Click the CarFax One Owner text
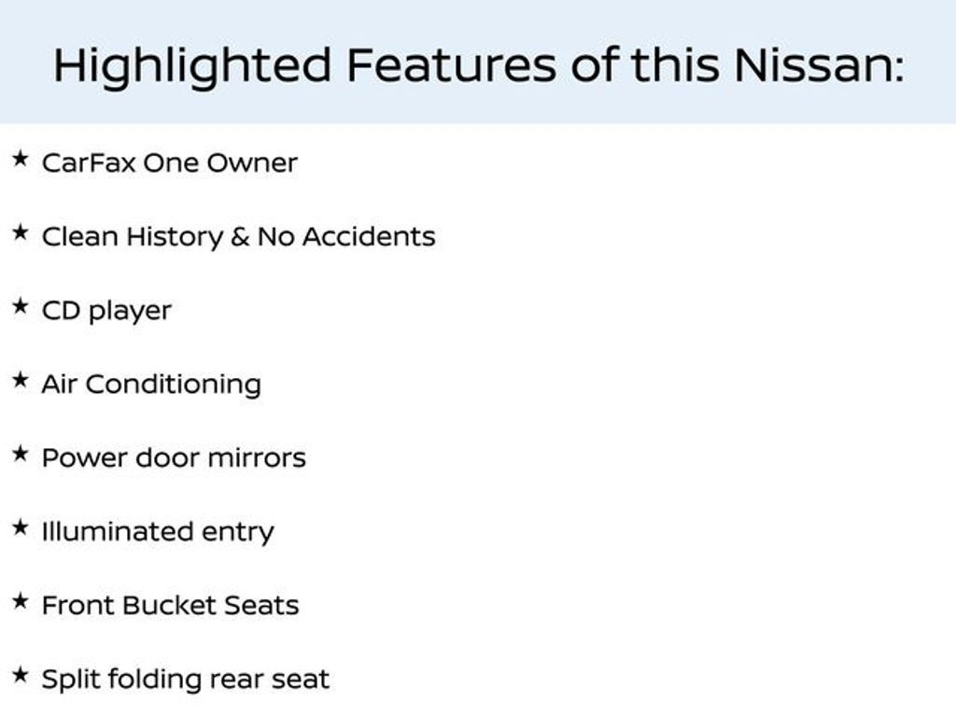Screen dimensions: 956x717 [170, 162]
